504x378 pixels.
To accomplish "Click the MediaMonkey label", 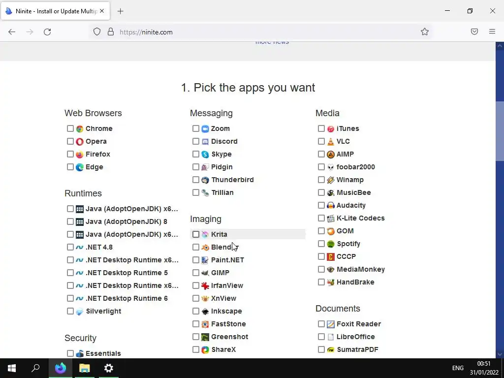I will tap(361, 269).
